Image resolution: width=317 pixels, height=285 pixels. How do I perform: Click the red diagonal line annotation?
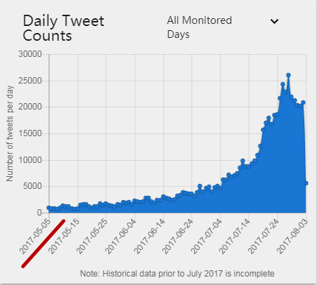coord(44,243)
